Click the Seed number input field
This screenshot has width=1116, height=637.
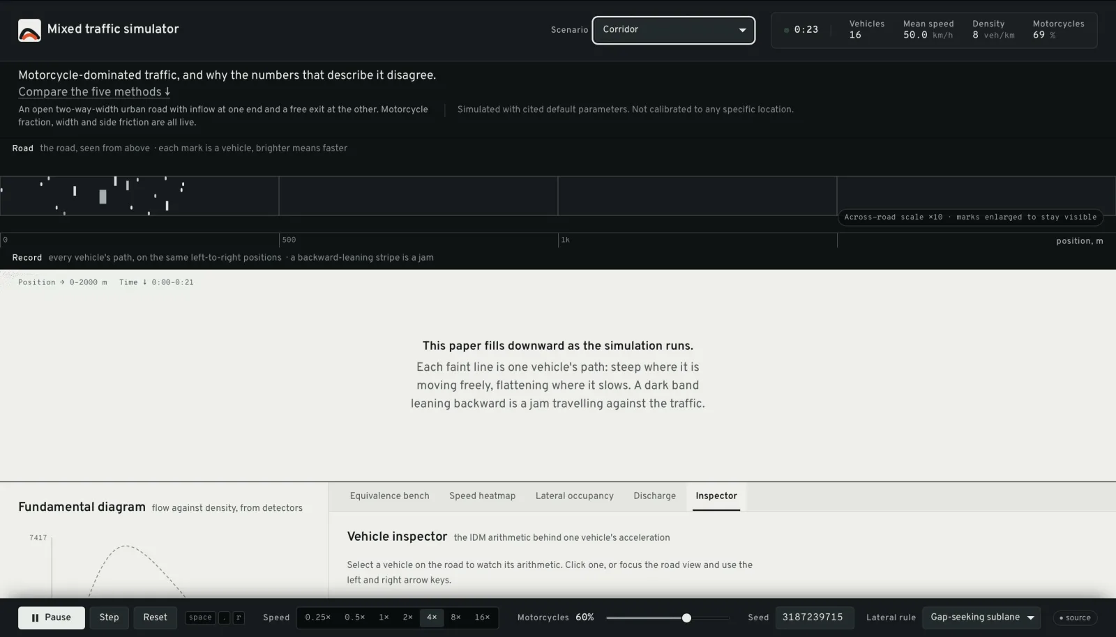point(815,617)
